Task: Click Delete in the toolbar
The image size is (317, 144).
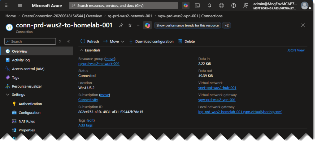Action: pyautogui.click(x=186, y=41)
